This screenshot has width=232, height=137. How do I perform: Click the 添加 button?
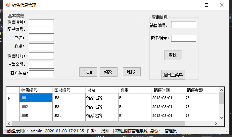pyautogui.click(x=88, y=72)
